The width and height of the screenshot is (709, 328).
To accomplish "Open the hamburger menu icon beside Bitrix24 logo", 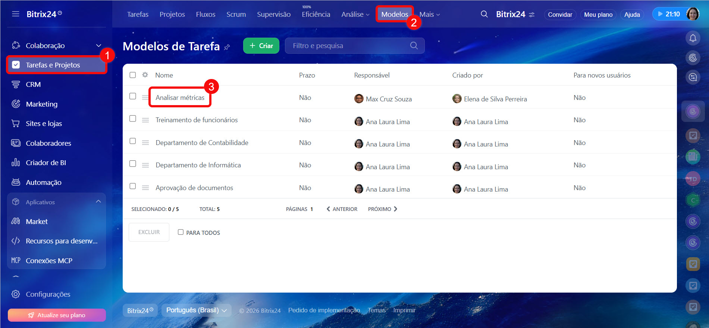I will pos(15,14).
